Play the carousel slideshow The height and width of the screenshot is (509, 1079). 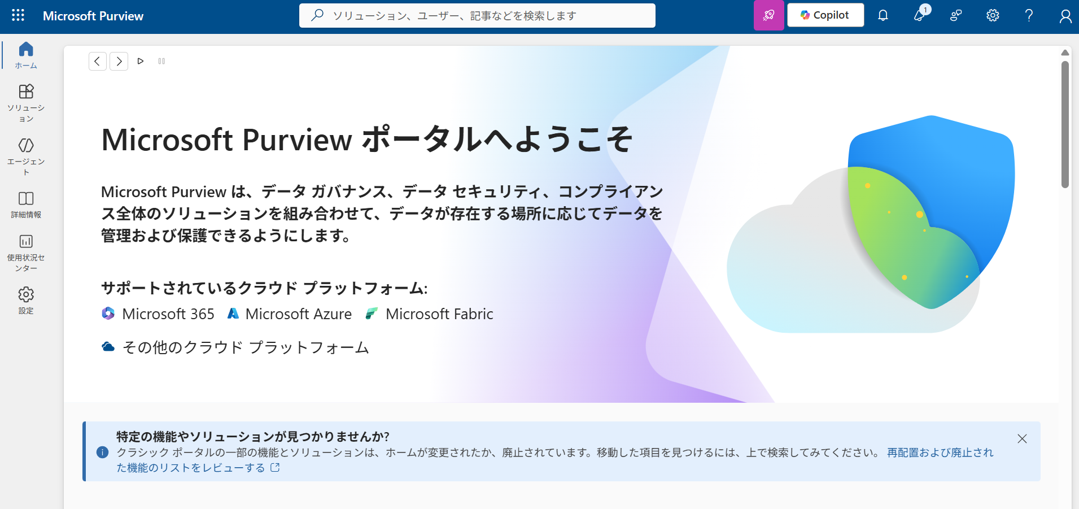(141, 61)
